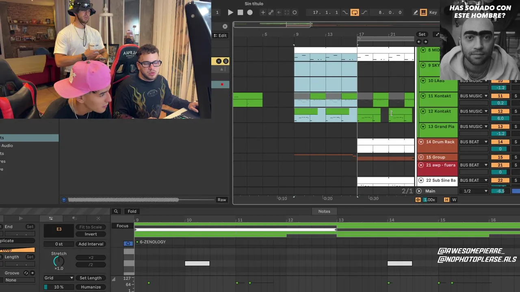Viewport: 520px width, 292px height.
Task: Toggle the Punch-Out switch icon
Action: click(364, 13)
